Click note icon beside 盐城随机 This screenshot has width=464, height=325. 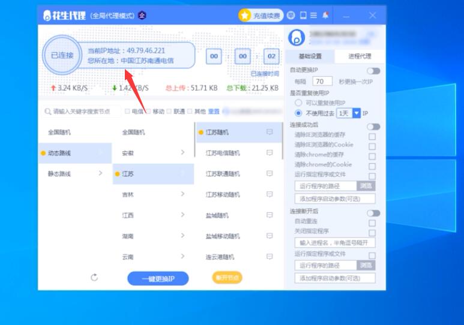(x=270, y=215)
